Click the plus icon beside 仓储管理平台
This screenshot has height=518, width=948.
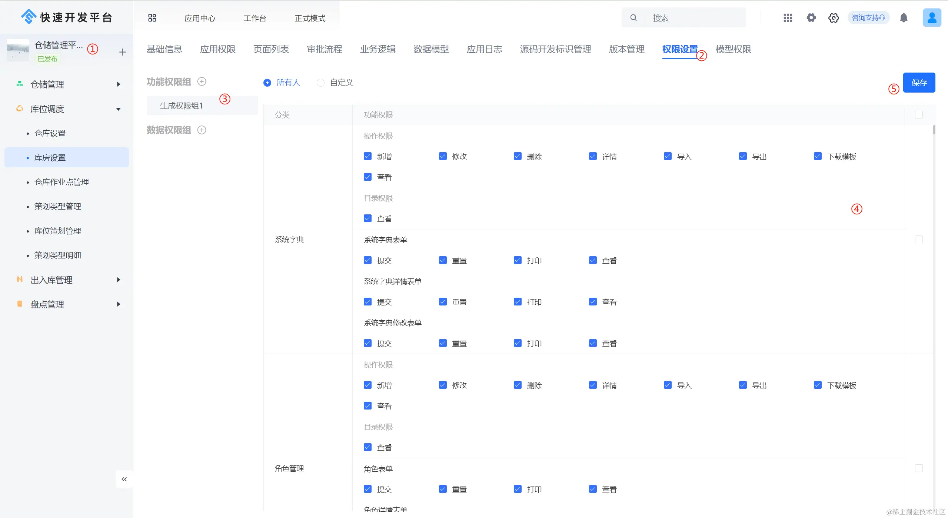coord(122,52)
